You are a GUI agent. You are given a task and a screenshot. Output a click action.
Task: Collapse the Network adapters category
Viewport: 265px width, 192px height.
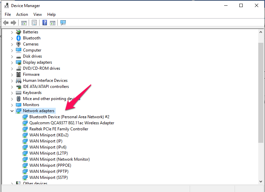click(12, 111)
